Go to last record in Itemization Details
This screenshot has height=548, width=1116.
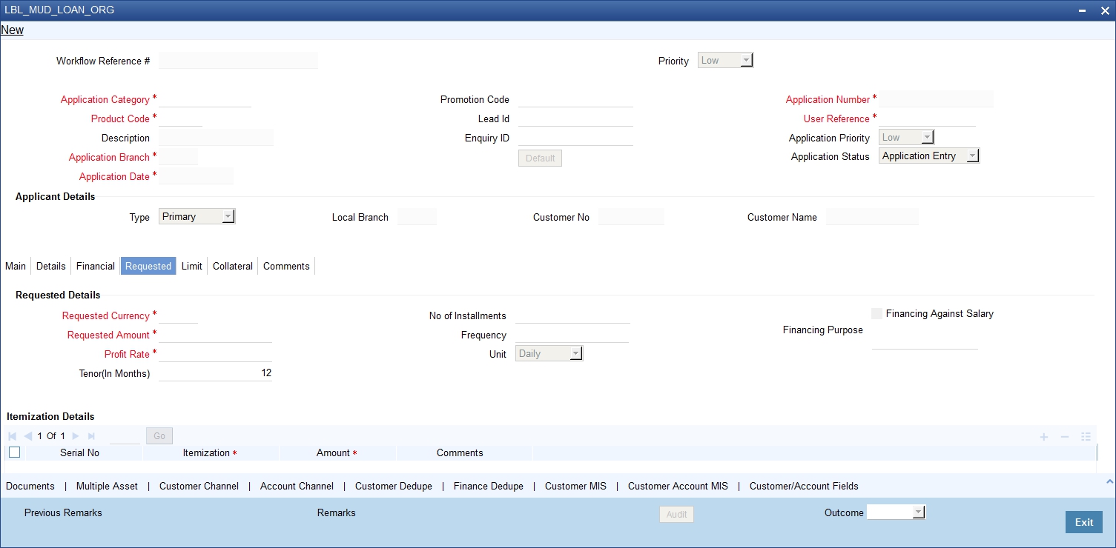(92, 436)
